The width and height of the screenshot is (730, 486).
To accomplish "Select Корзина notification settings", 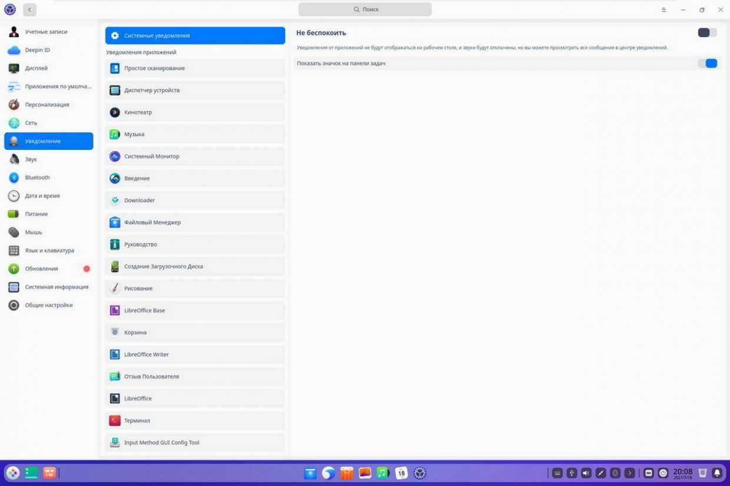I will point(195,333).
